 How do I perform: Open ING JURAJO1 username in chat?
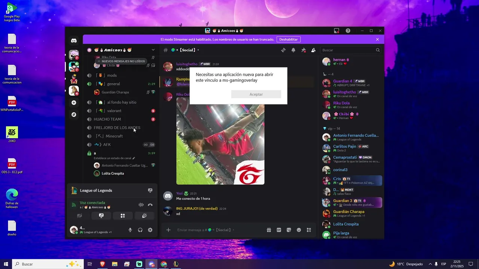(197, 208)
